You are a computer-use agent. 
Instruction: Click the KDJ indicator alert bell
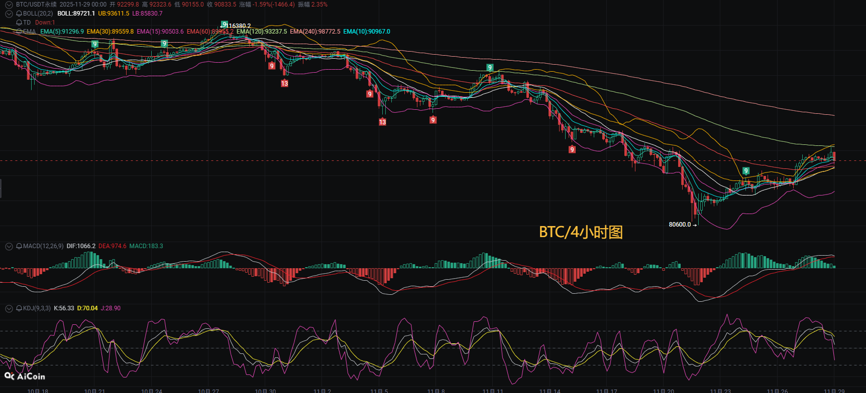point(19,308)
